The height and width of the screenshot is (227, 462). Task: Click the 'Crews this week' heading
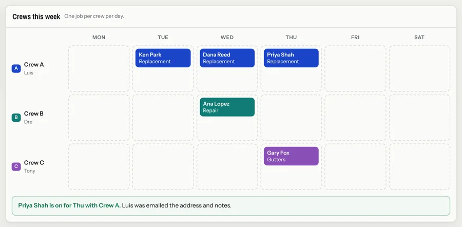[36, 16]
